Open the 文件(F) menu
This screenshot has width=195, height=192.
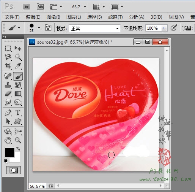pyautogui.click(x=12, y=17)
